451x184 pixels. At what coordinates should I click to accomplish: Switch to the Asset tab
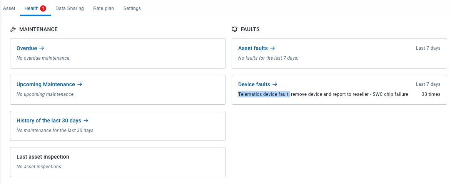9,8
